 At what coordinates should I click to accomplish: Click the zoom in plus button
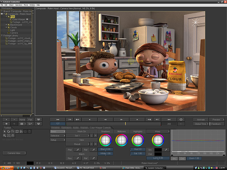(x=6, y=120)
